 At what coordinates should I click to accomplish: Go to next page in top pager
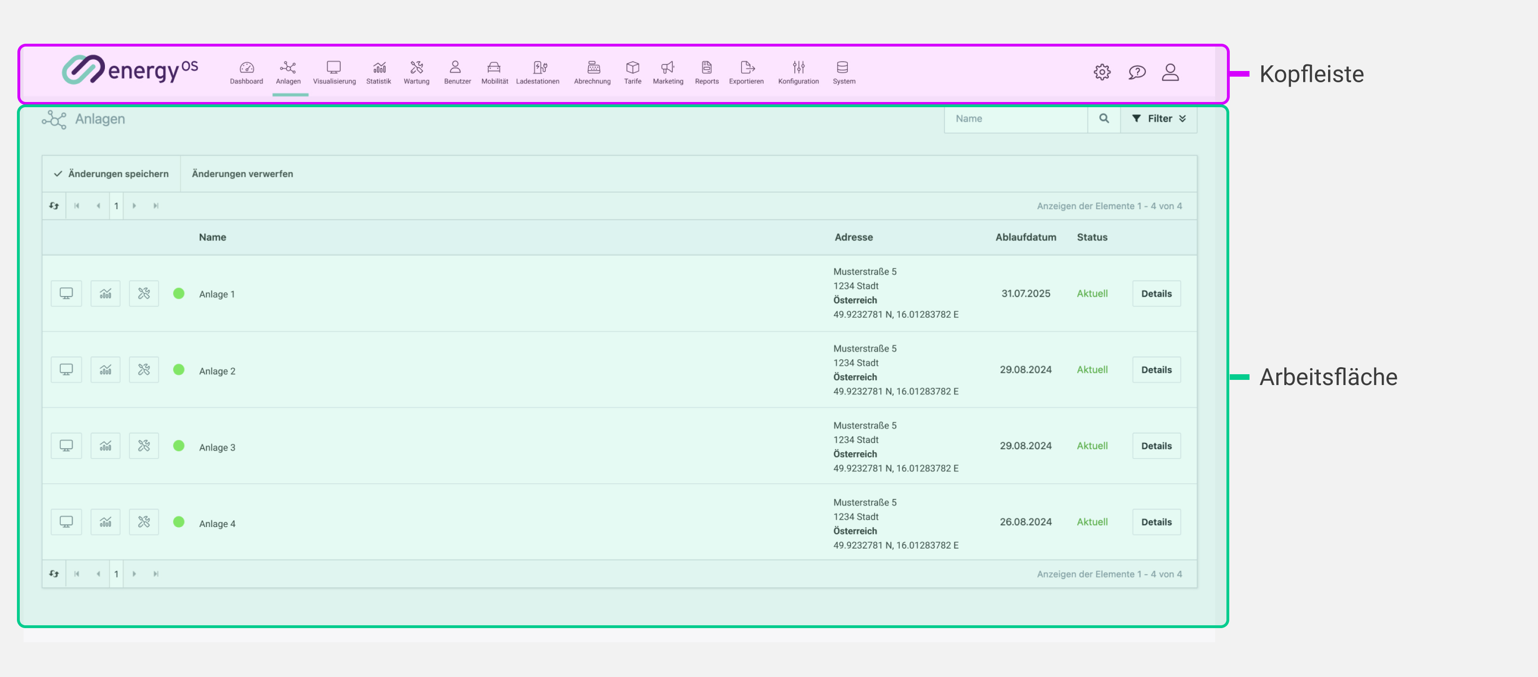pyautogui.click(x=134, y=206)
